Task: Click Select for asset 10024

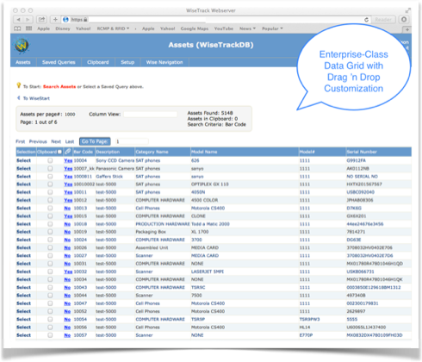Action: (23, 240)
